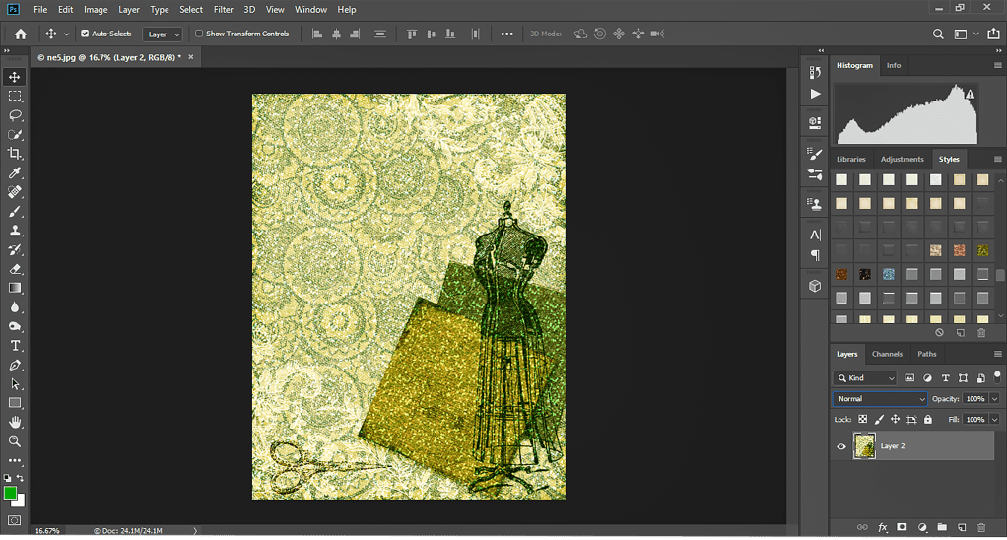Image resolution: width=1007 pixels, height=540 pixels.
Task: Hide Layer 2 using eye icon
Action: tap(841, 446)
